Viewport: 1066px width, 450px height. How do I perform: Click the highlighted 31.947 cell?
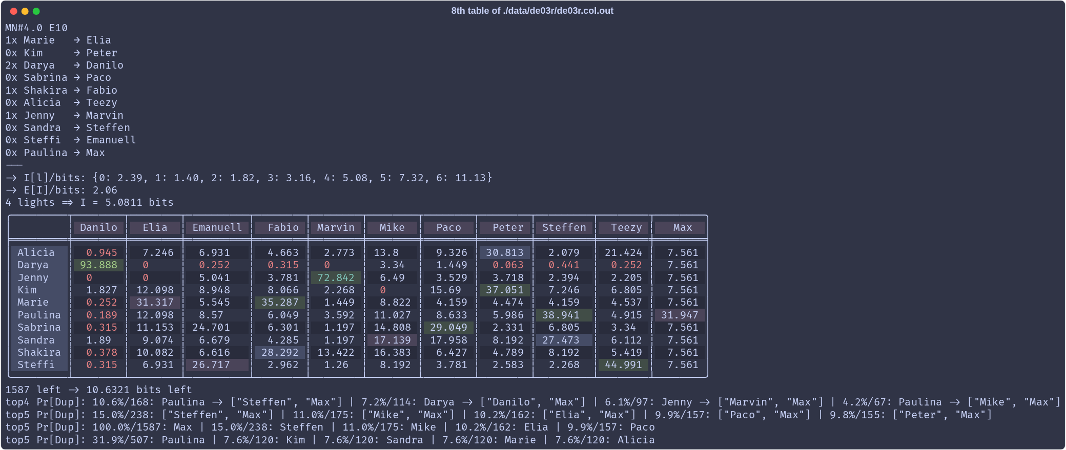coord(680,315)
